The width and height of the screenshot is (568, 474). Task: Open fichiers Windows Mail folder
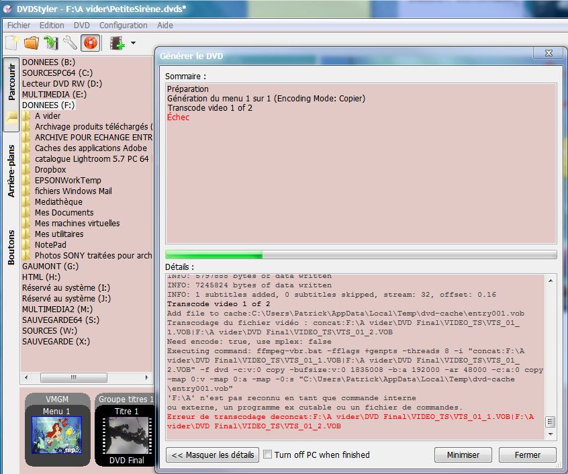pos(73,191)
